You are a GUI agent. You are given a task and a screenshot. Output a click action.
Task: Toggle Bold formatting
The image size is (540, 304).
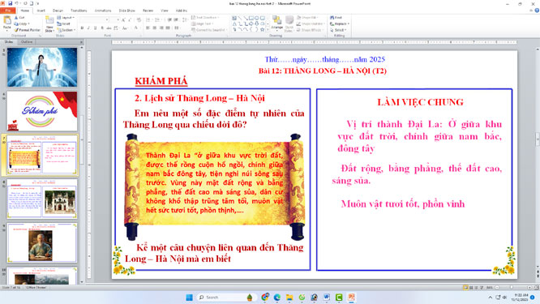[82, 28]
